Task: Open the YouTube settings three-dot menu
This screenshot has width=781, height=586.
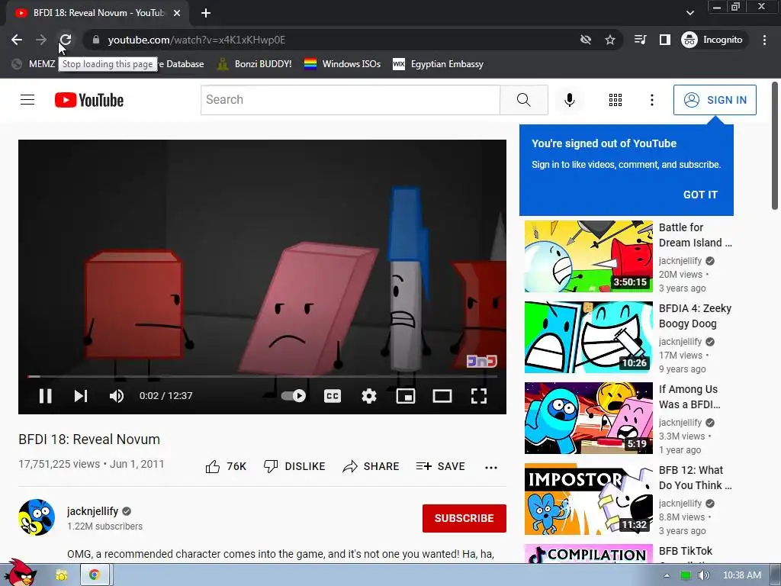Action: pos(651,100)
